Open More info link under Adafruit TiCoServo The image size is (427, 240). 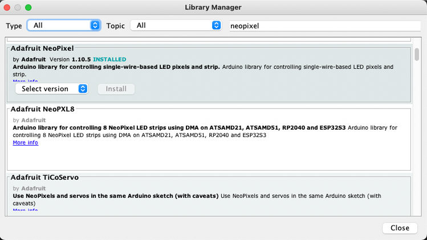(25, 210)
